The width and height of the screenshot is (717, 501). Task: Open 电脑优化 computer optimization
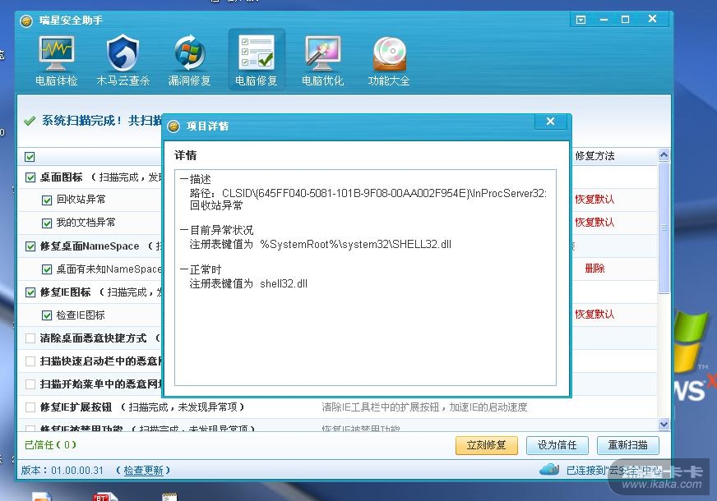pos(322,62)
